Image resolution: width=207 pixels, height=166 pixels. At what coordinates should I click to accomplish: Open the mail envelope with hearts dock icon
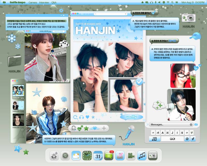[x=120, y=156]
